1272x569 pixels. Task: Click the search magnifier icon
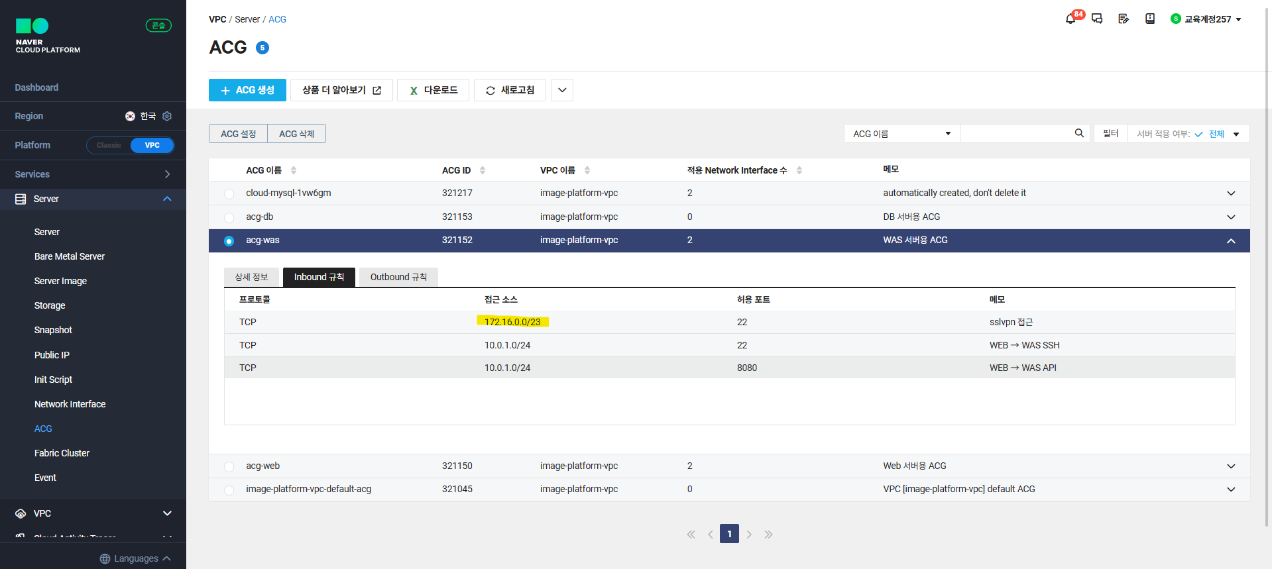click(1079, 133)
